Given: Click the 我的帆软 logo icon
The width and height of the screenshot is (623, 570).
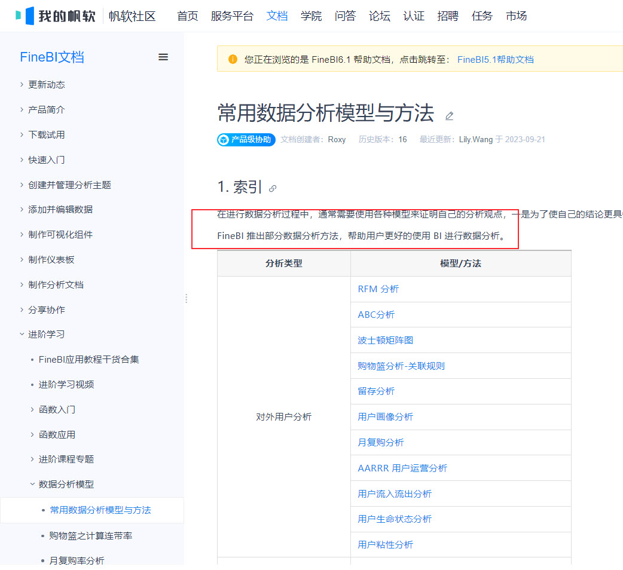Looking at the screenshot, I should click(x=25, y=16).
